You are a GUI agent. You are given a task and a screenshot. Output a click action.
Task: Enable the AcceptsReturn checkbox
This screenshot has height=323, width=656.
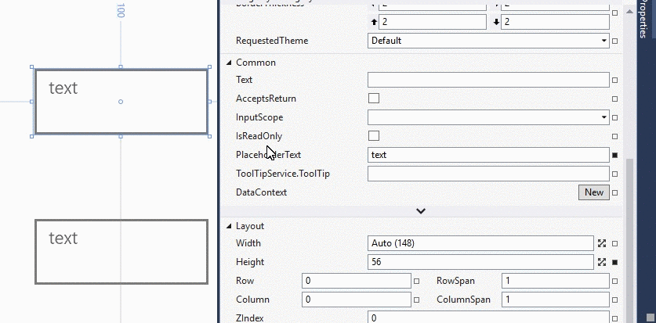click(x=374, y=99)
